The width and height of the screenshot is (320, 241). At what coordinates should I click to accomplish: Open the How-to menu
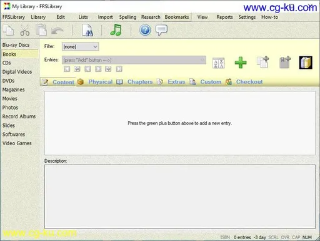(x=269, y=17)
